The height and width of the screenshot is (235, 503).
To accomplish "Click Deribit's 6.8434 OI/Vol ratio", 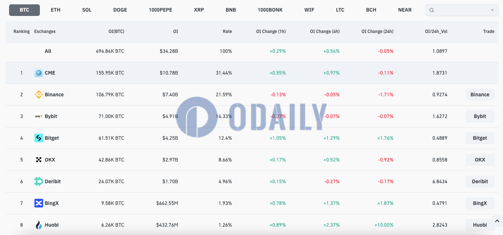I will tap(440, 181).
